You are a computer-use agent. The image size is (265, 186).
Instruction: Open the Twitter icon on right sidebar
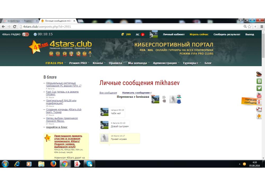pos(259,88)
